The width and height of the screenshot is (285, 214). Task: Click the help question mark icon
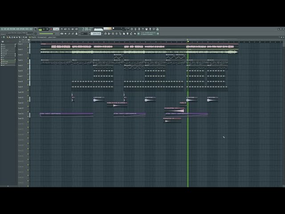pos(142,29)
